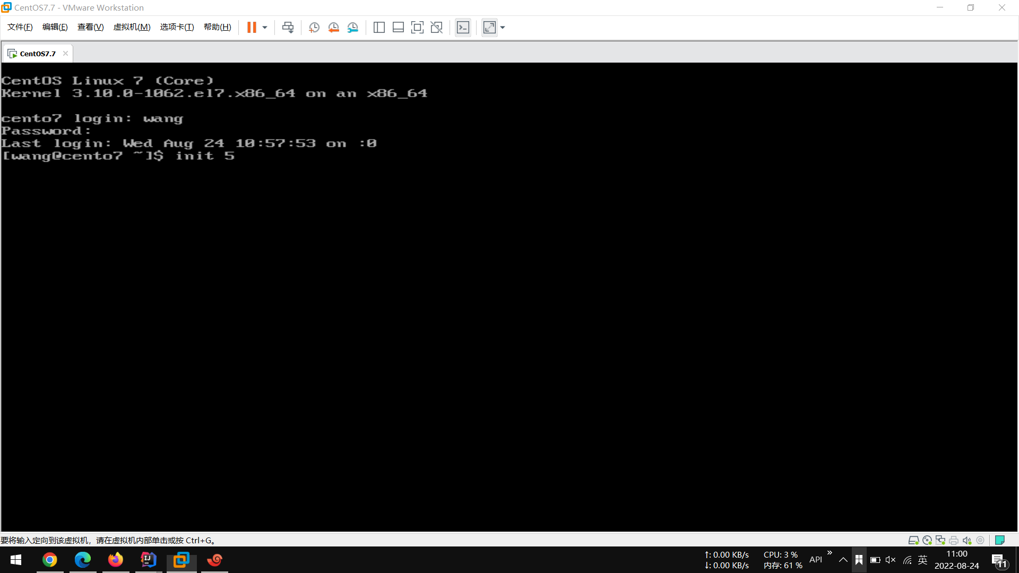Click inside the VM terminal console
The width and height of the screenshot is (1019, 573).
click(478, 292)
